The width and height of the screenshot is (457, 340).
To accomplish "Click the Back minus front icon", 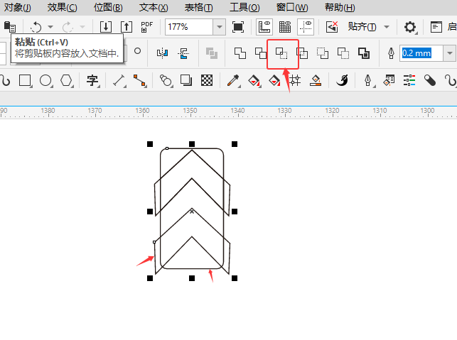I will tap(343, 53).
